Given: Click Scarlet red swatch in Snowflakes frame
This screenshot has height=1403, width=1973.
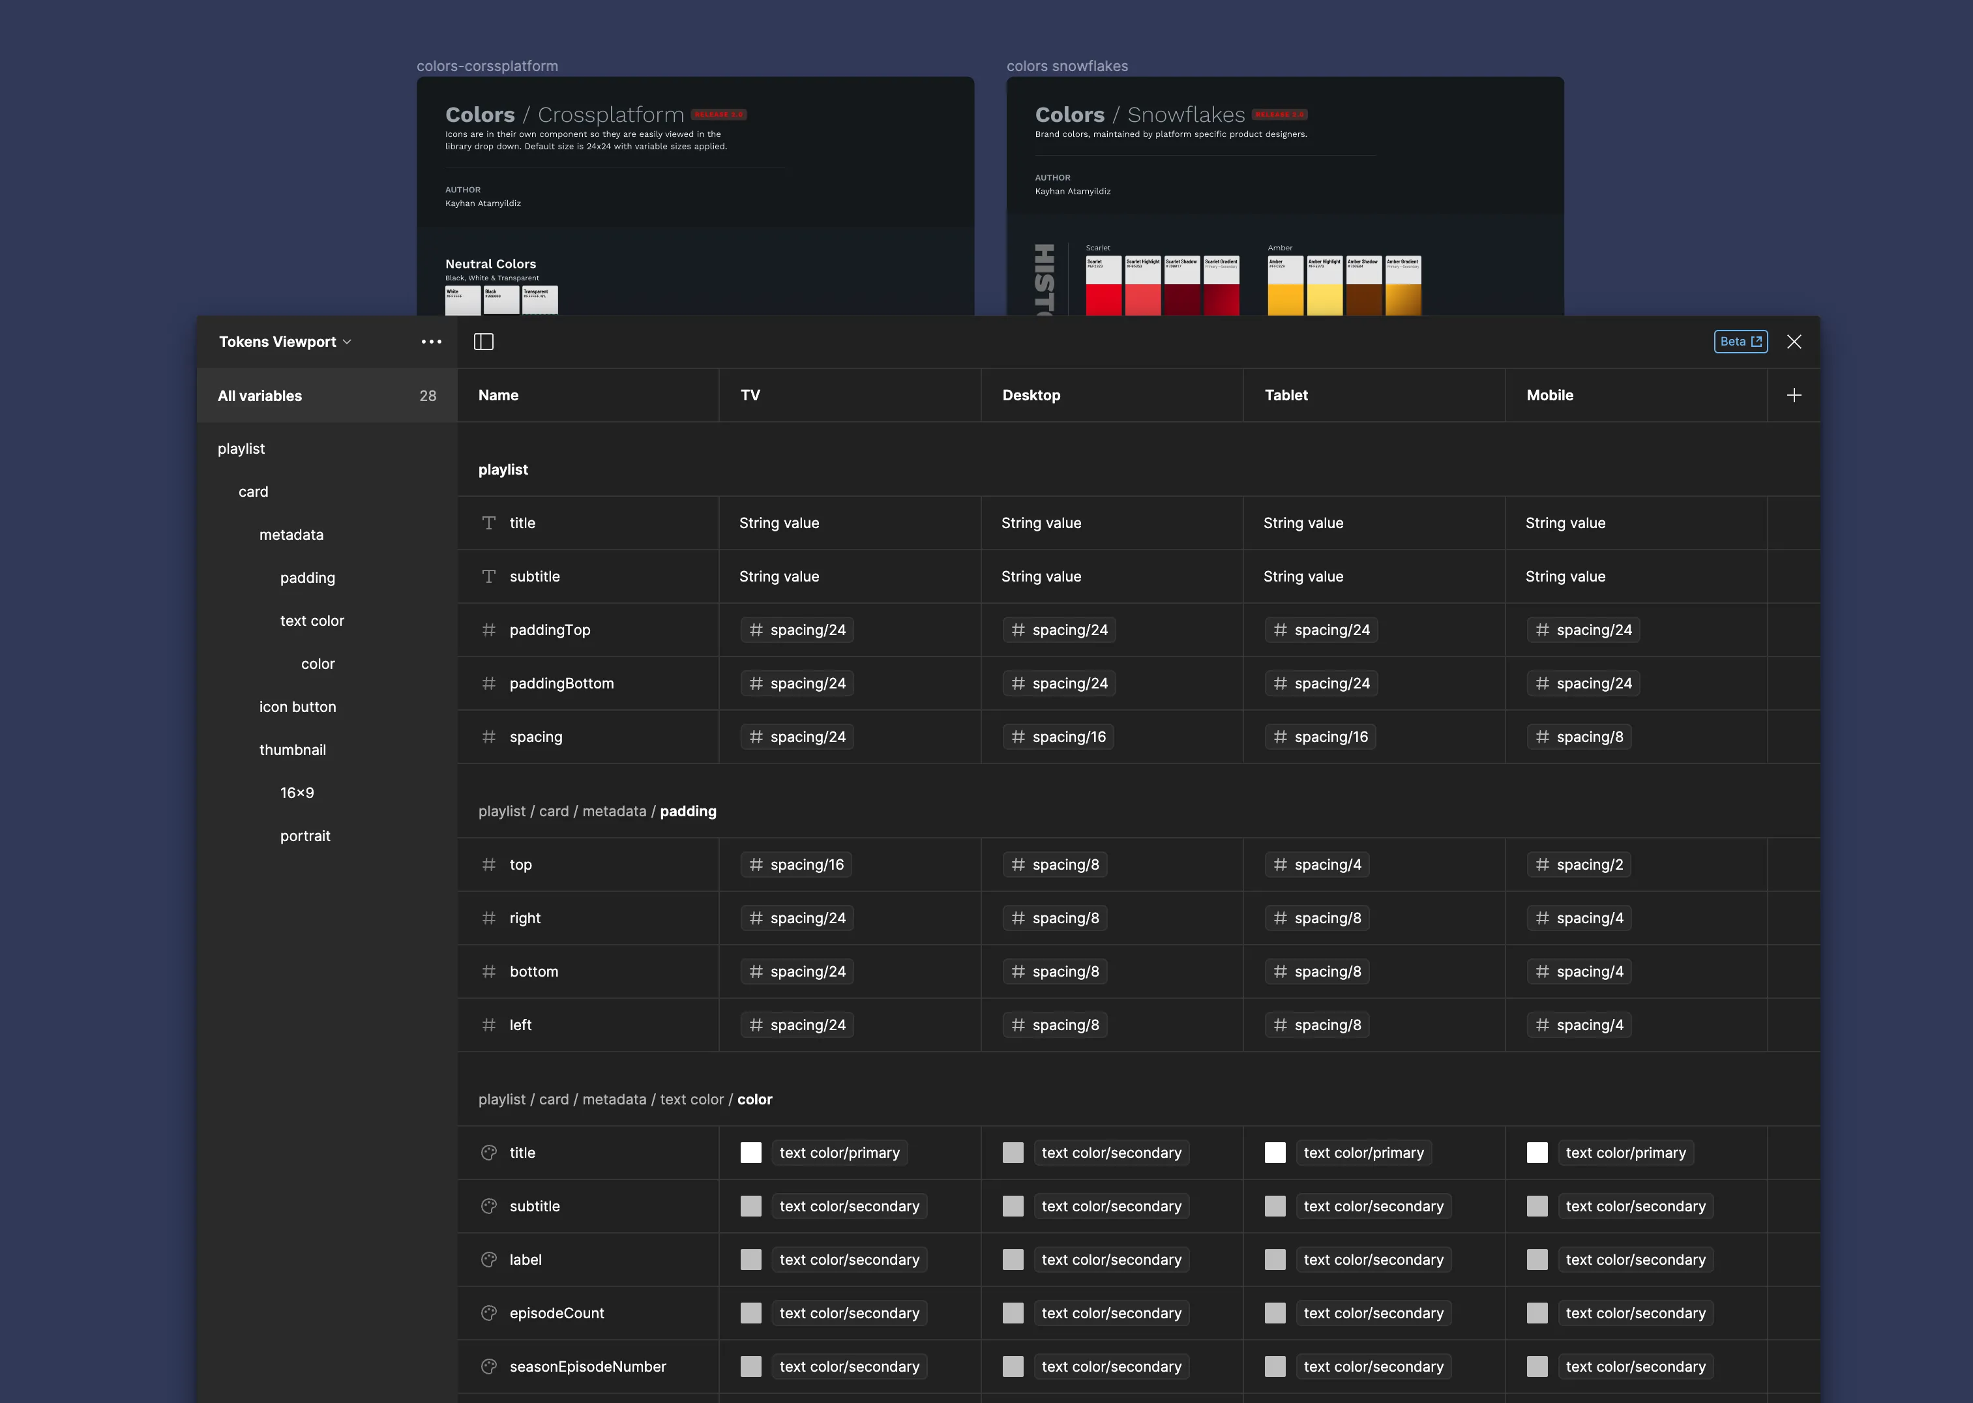Looking at the screenshot, I should coord(1103,299).
